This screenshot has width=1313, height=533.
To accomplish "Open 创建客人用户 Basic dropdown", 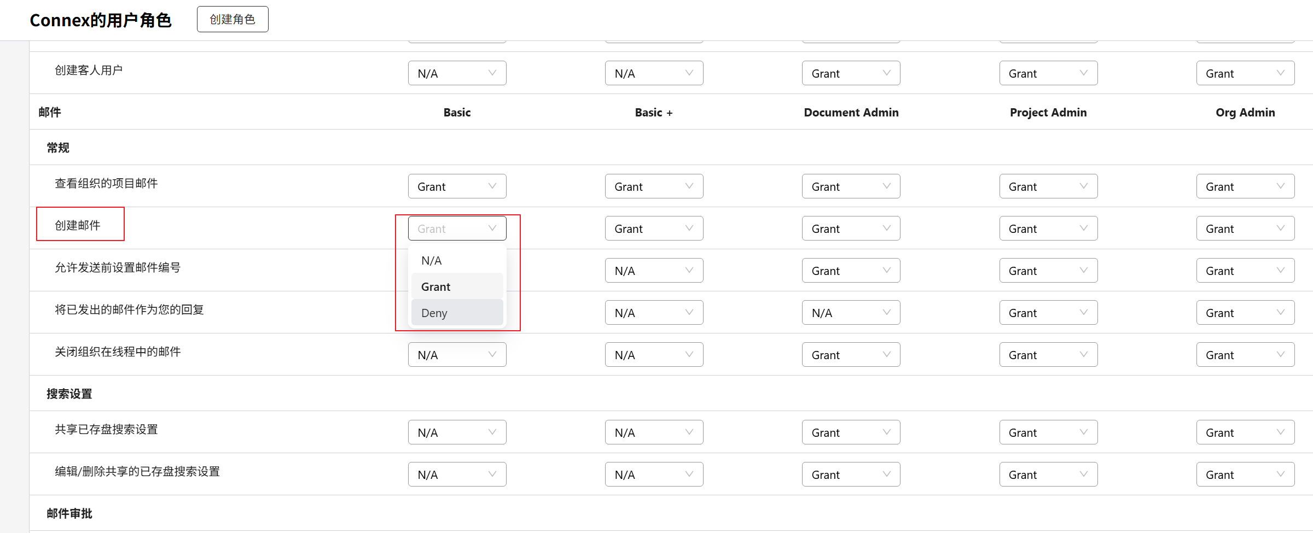I will point(457,73).
